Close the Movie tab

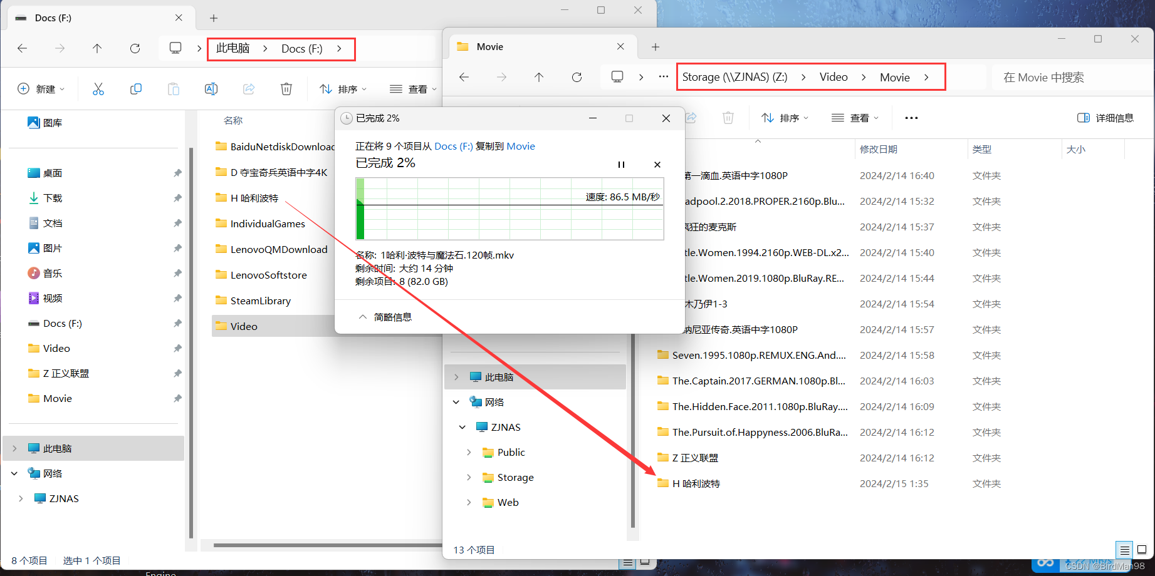[620, 46]
